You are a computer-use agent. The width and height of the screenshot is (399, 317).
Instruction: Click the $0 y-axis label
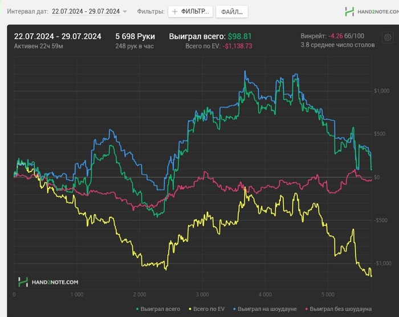tap(377, 177)
